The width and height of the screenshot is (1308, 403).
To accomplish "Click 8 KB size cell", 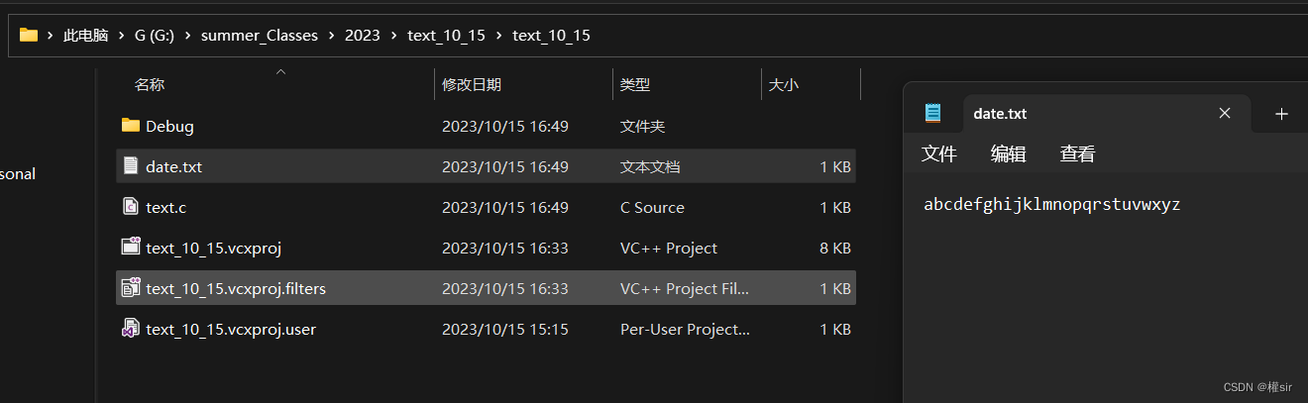I will point(835,249).
